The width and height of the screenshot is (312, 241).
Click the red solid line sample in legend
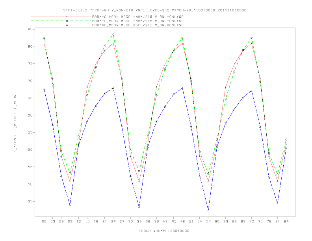[x=61, y=17]
